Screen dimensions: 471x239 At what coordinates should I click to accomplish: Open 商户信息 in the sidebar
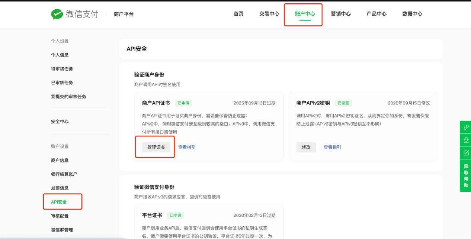point(60,160)
